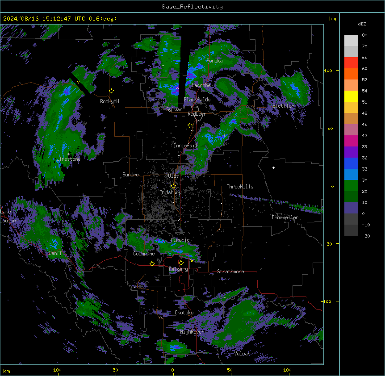Click the yellow diamond marker below the Cochrane label
This screenshot has width=385, height=376.
point(152,263)
